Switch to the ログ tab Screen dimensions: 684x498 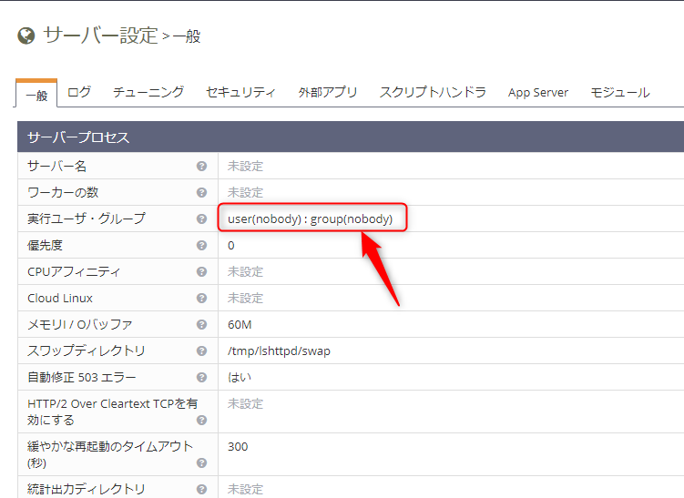(x=79, y=92)
